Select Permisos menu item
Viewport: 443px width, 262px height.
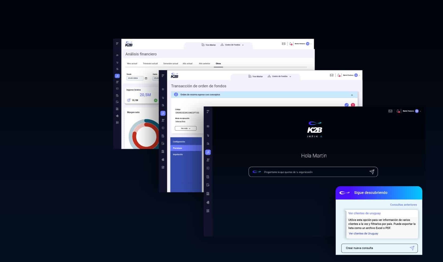pos(186,148)
